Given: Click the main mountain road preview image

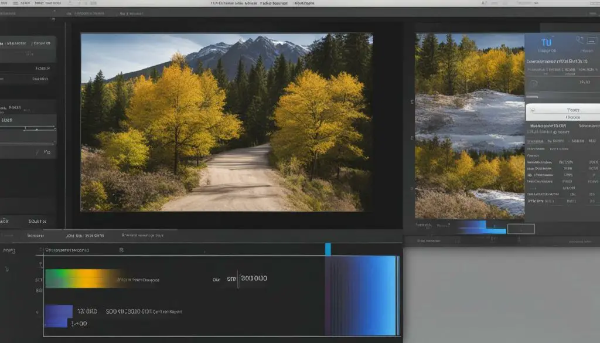Looking at the screenshot, I should coord(227,122).
